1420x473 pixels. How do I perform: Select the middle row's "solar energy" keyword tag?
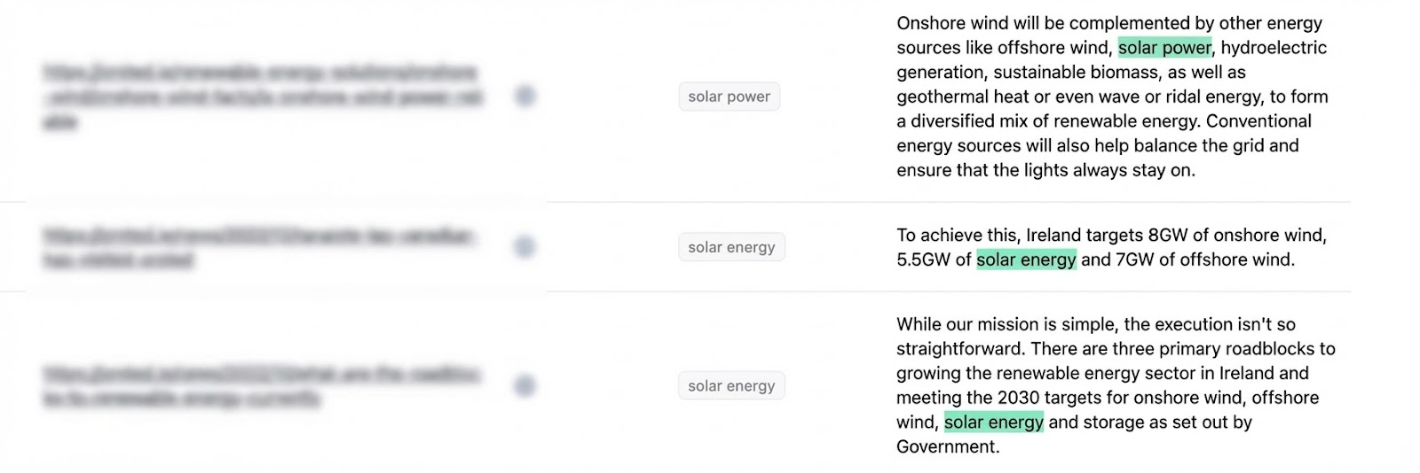coord(731,247)
